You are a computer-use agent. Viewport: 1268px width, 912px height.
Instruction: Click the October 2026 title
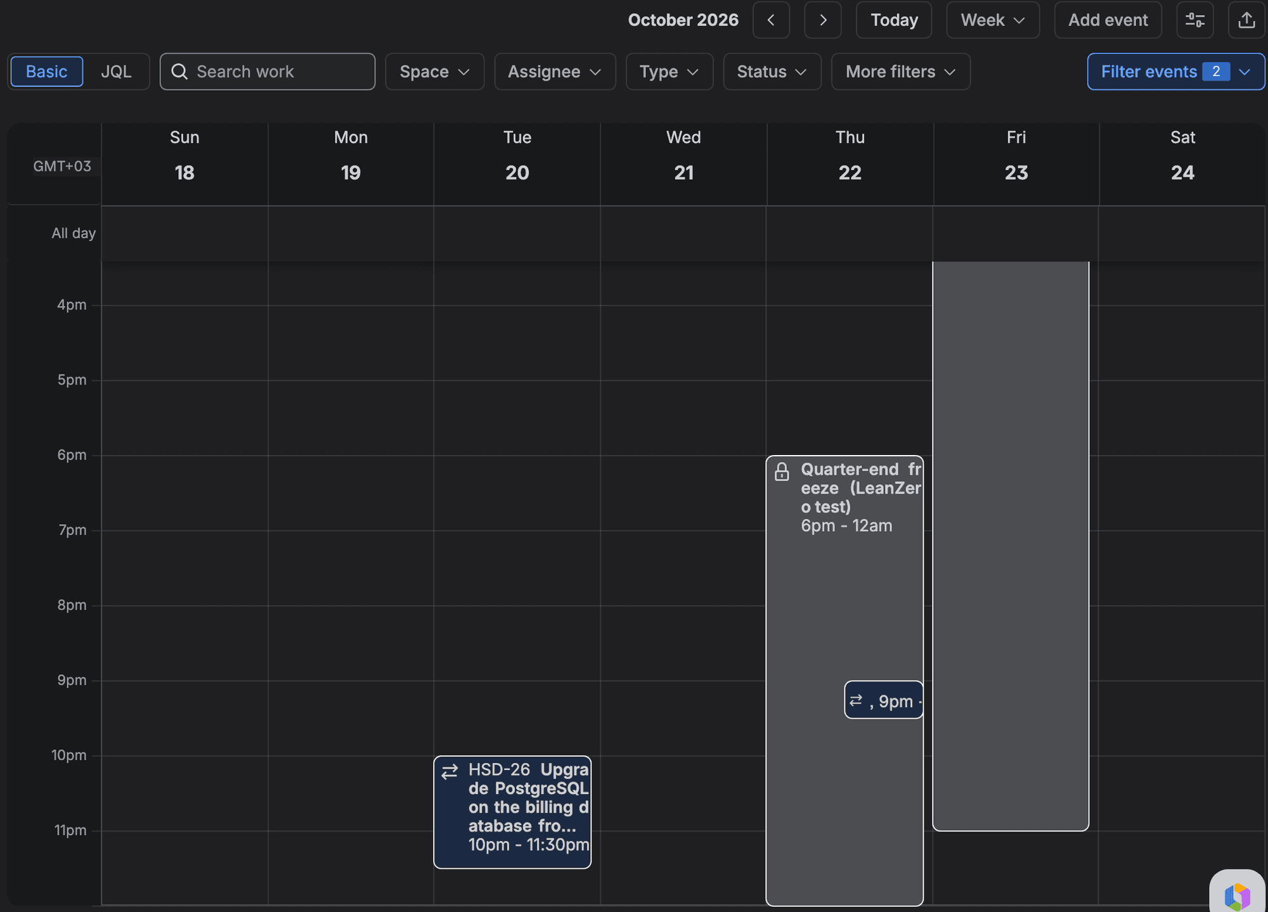[683, 20]
